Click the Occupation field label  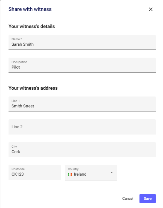coord(19,62)
